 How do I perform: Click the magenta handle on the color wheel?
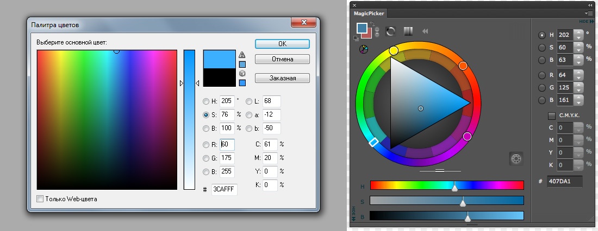coord(467,136)
